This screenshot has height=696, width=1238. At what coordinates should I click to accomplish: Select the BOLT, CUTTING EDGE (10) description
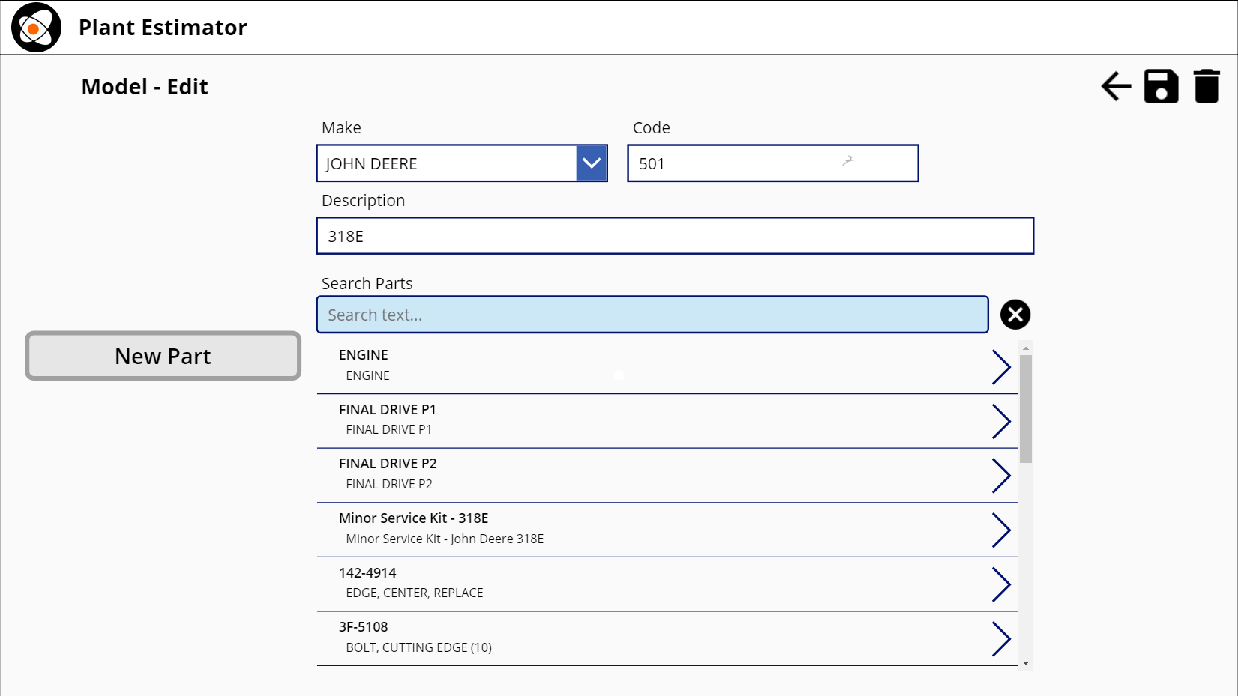click(419, 647)
